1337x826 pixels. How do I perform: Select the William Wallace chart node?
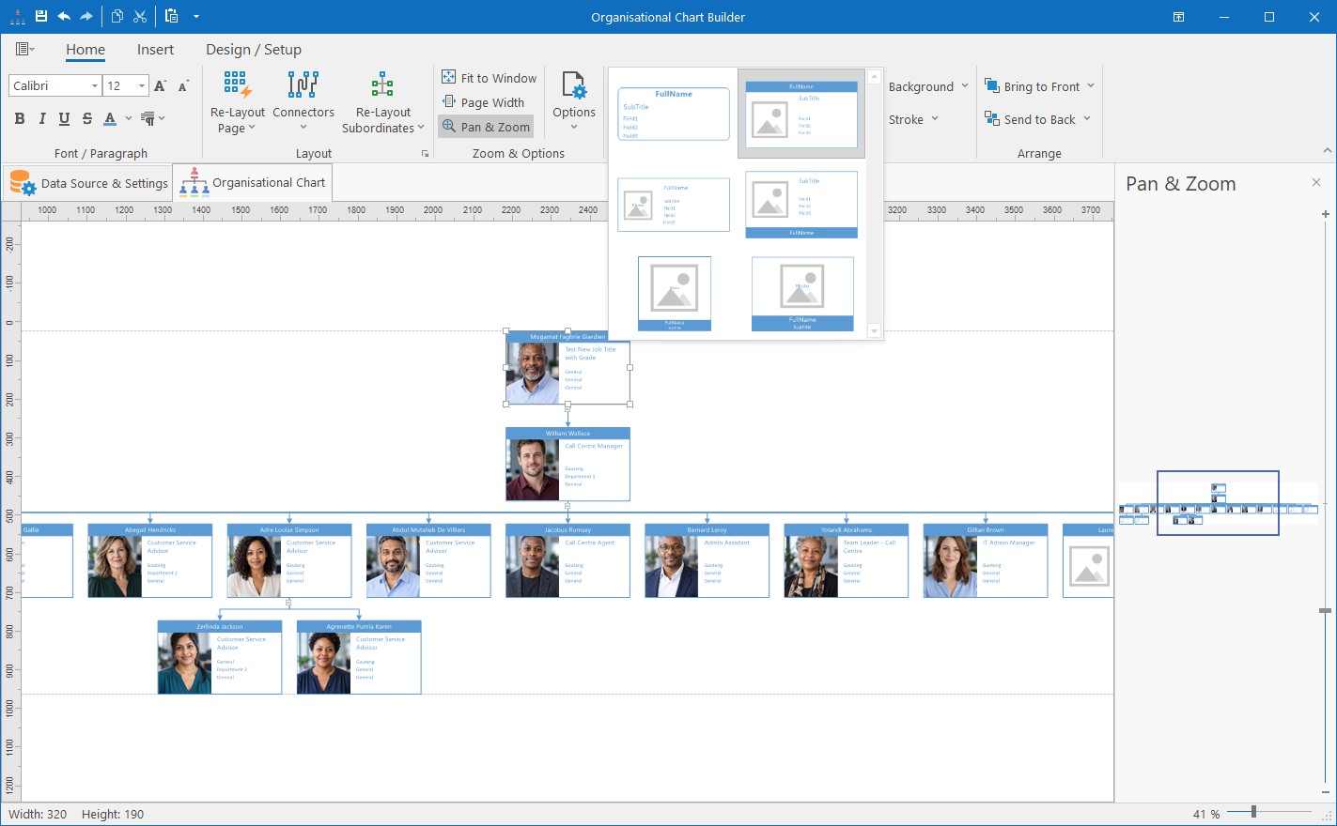(x=567, y=465)
